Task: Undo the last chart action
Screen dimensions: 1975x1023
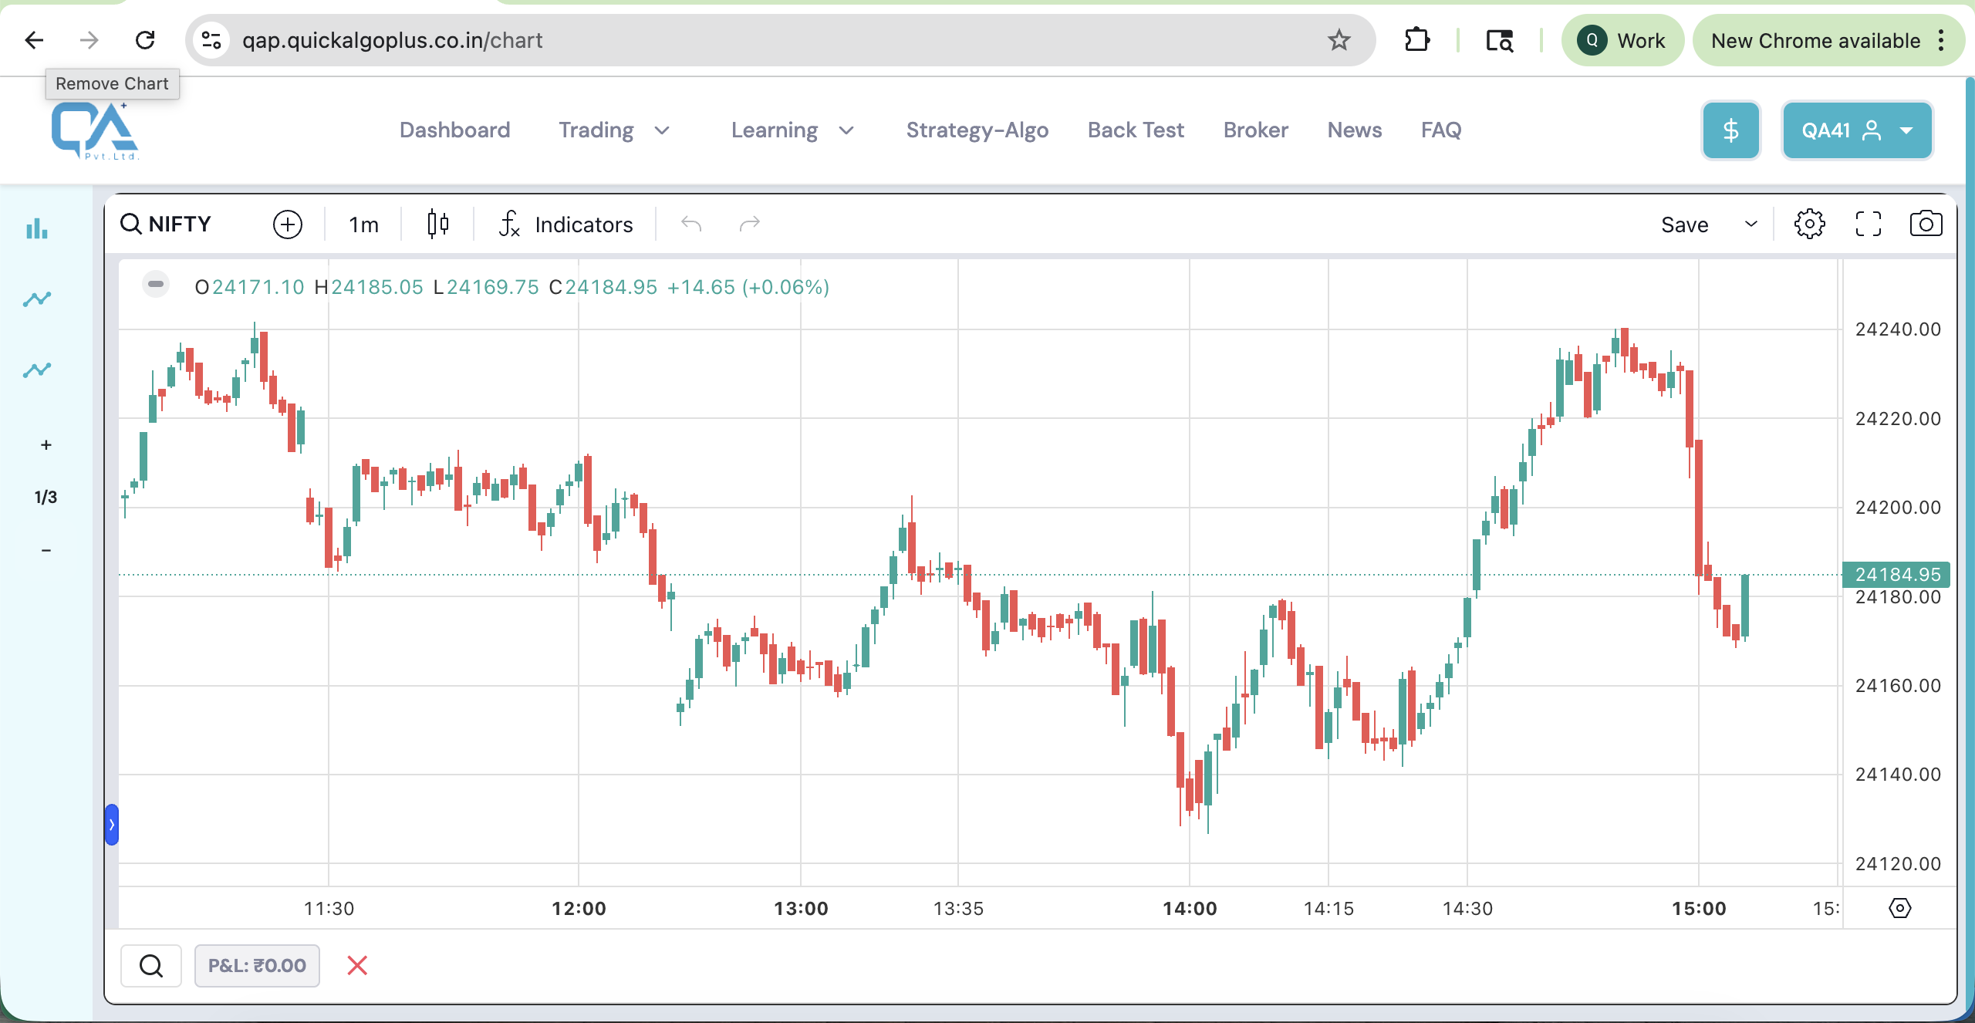Action: point(691,224)
